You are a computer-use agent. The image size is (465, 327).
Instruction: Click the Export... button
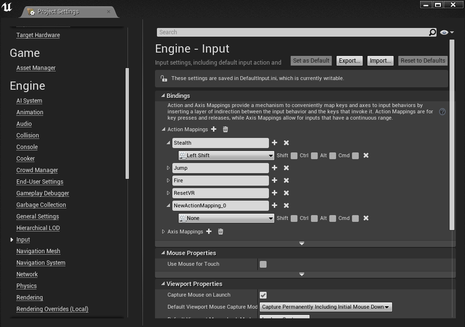[349, 61]
